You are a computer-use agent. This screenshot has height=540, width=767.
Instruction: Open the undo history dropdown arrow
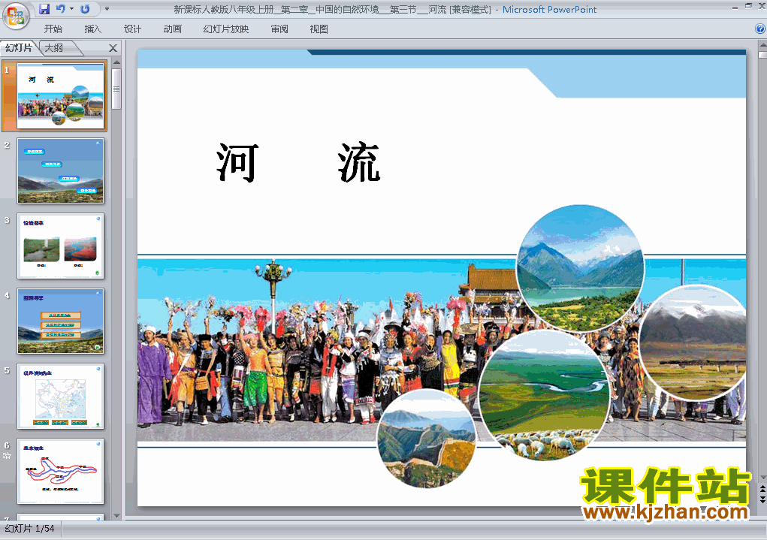(71, 9)
